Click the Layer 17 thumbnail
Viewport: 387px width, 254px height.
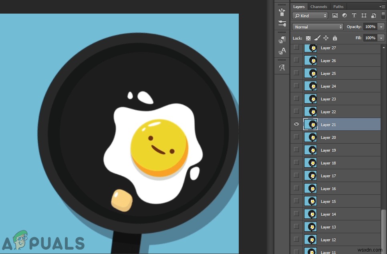tap(311, 176)
